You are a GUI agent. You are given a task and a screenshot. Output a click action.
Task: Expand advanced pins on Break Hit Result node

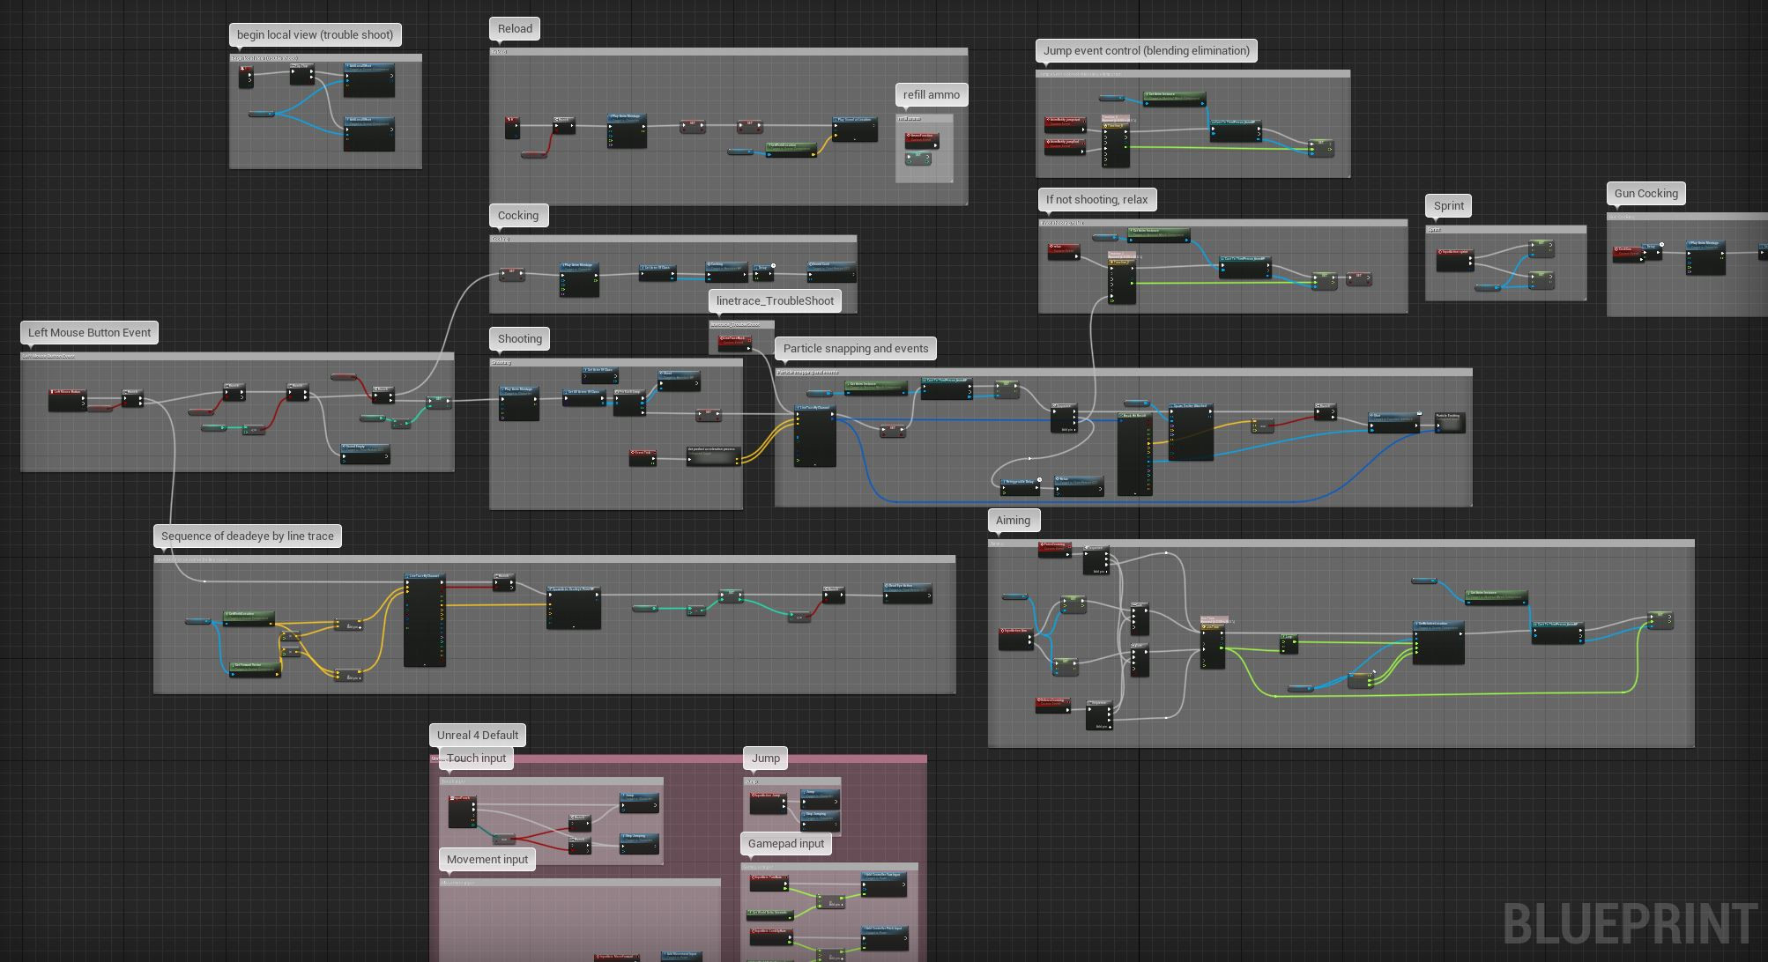coord(1134,493)
